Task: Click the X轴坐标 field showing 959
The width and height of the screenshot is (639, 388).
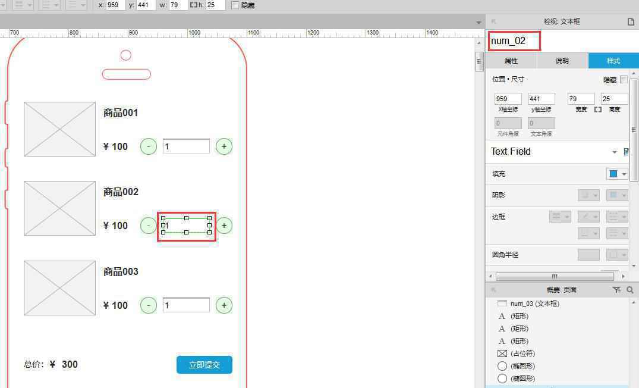Action: tap(508, 99)
